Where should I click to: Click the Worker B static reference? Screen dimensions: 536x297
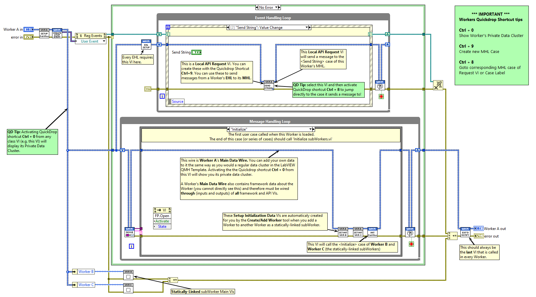click(x=86, y=272)
